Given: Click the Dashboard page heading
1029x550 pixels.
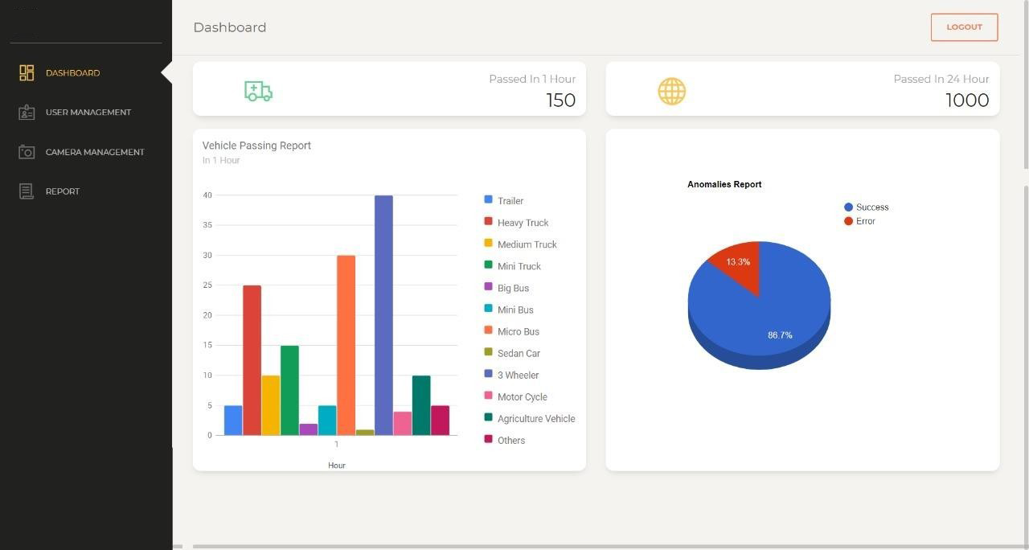Looking at the screenshot, I should coord(230,27).
